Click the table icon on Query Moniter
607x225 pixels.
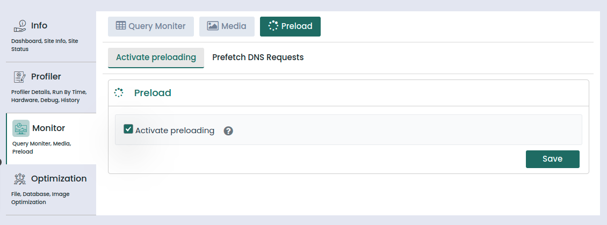point(121,26)
